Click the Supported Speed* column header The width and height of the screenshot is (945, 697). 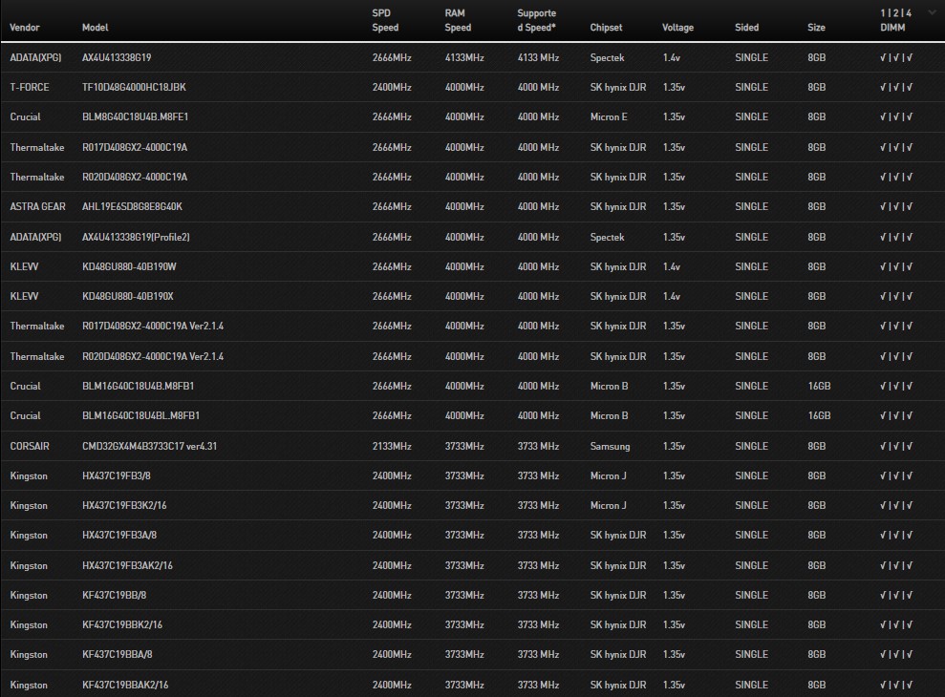point(537,20)
